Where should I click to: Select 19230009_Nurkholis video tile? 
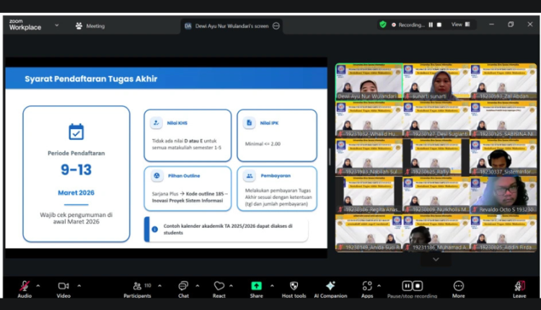click(436, 195)
